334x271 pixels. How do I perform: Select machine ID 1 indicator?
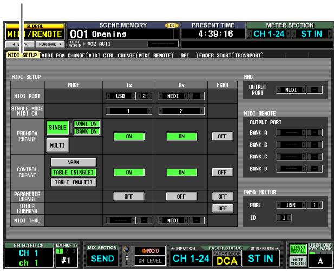pos(59,251)
